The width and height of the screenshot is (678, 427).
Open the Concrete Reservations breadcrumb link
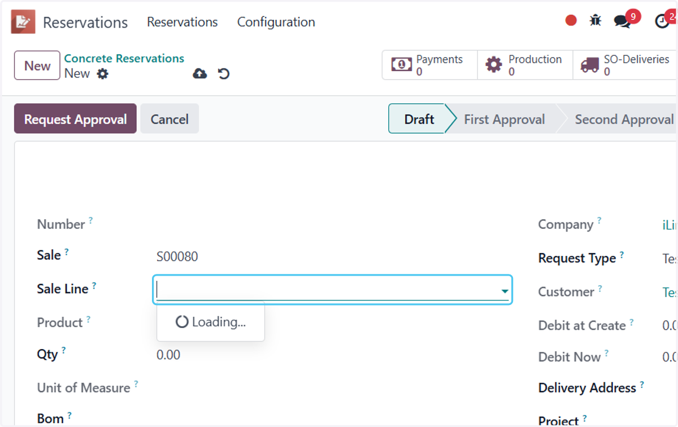(x=124, y=58)
